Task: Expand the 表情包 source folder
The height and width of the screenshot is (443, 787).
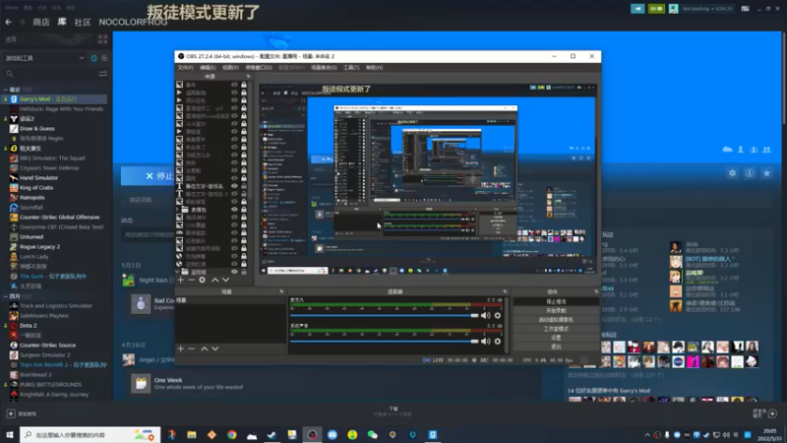Action: click(x=177, y=210)
